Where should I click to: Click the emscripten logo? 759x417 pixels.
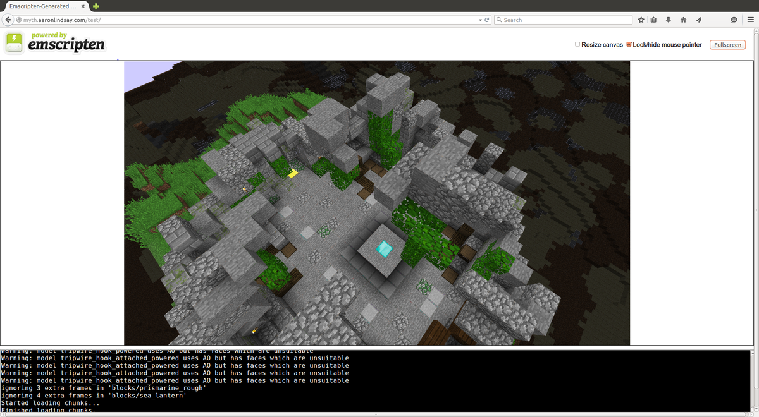(54, 43)
